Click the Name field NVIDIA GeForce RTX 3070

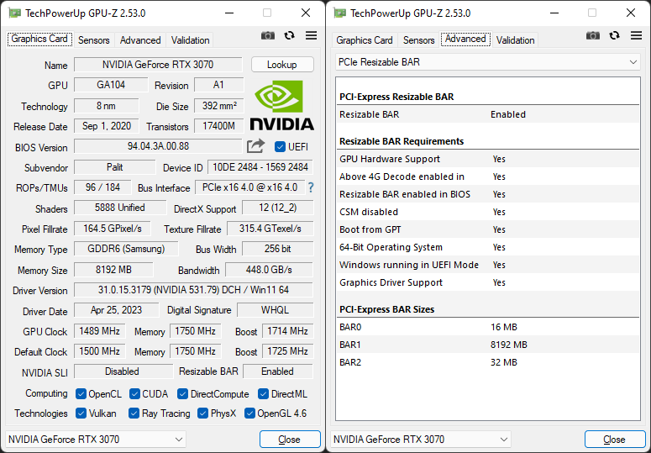point(158,65)
